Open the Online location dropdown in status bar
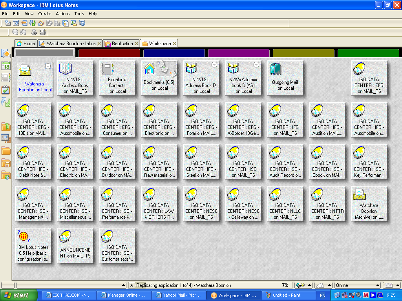The width and height of the screenshot is (402, 301). 358,285
